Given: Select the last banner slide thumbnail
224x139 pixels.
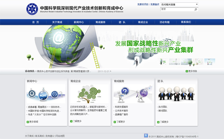Looking at the screenshot, I should click(210, 62).
